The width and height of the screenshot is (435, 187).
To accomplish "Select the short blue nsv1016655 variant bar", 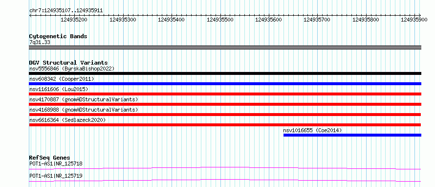I will (352, 135).
